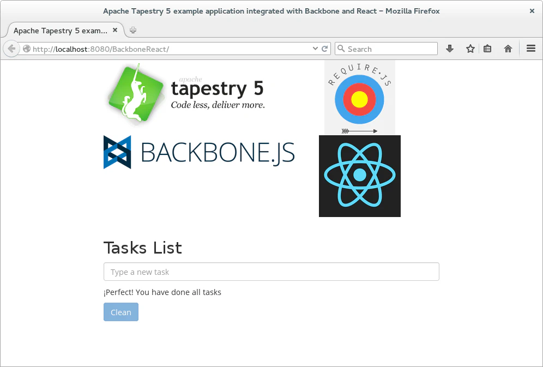Show bookmarks list icon

[487, 49]
